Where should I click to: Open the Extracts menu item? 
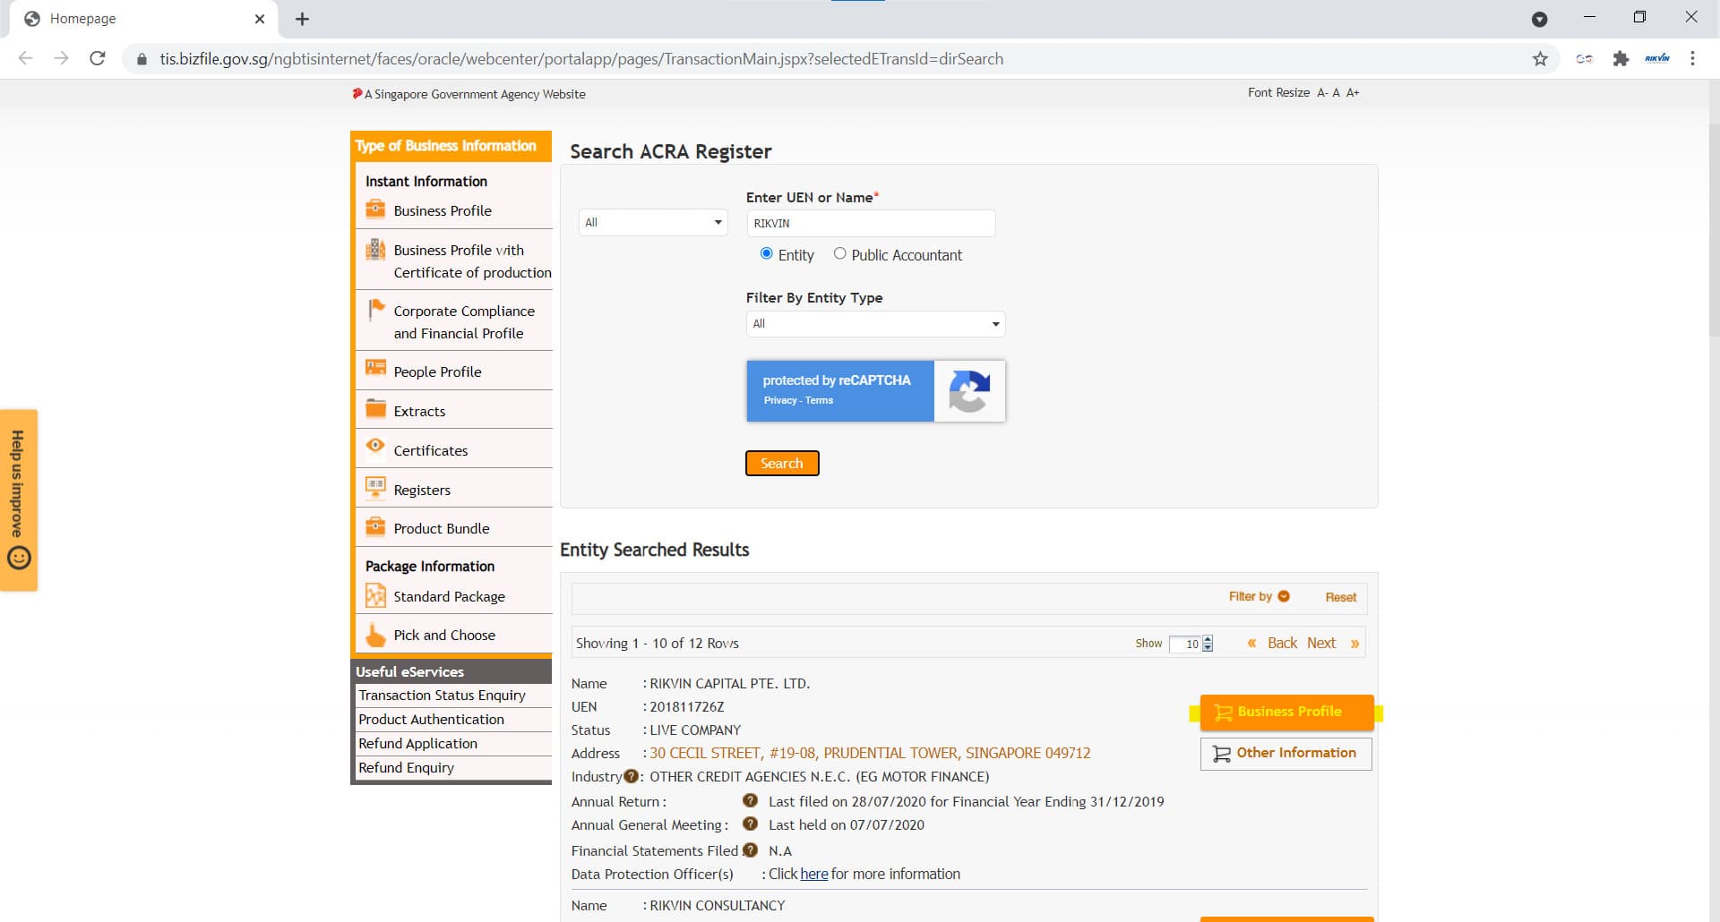tap(419, 411)
